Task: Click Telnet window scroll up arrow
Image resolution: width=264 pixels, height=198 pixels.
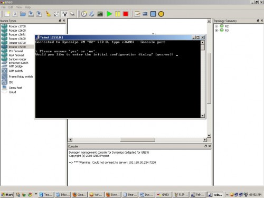Action: tap(203, 43)
